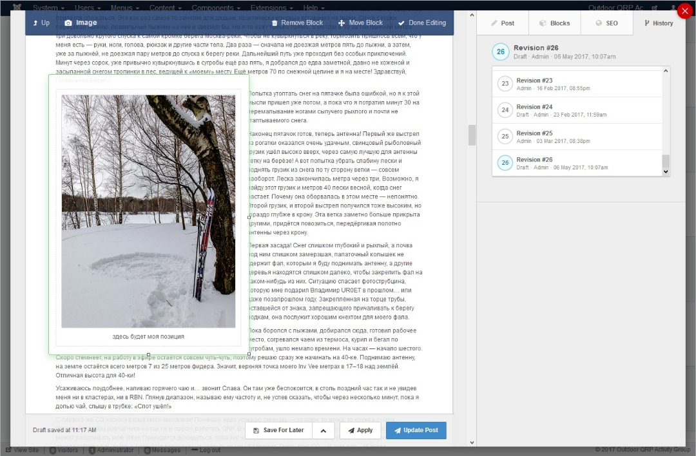The image size is (696, 456).
Task: Move the image block up with Up
Action: tap(41, 23)
